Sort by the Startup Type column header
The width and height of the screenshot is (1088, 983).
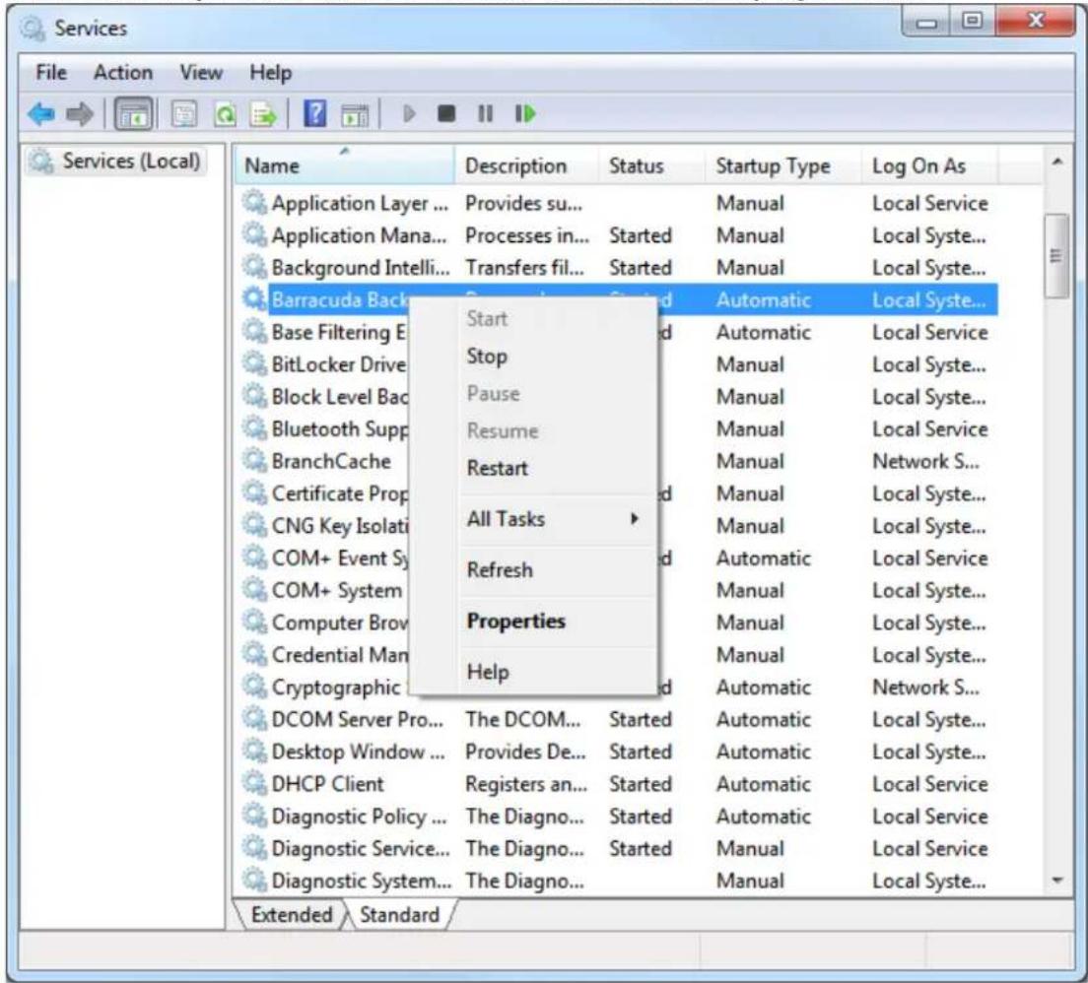tap(784, 165)
